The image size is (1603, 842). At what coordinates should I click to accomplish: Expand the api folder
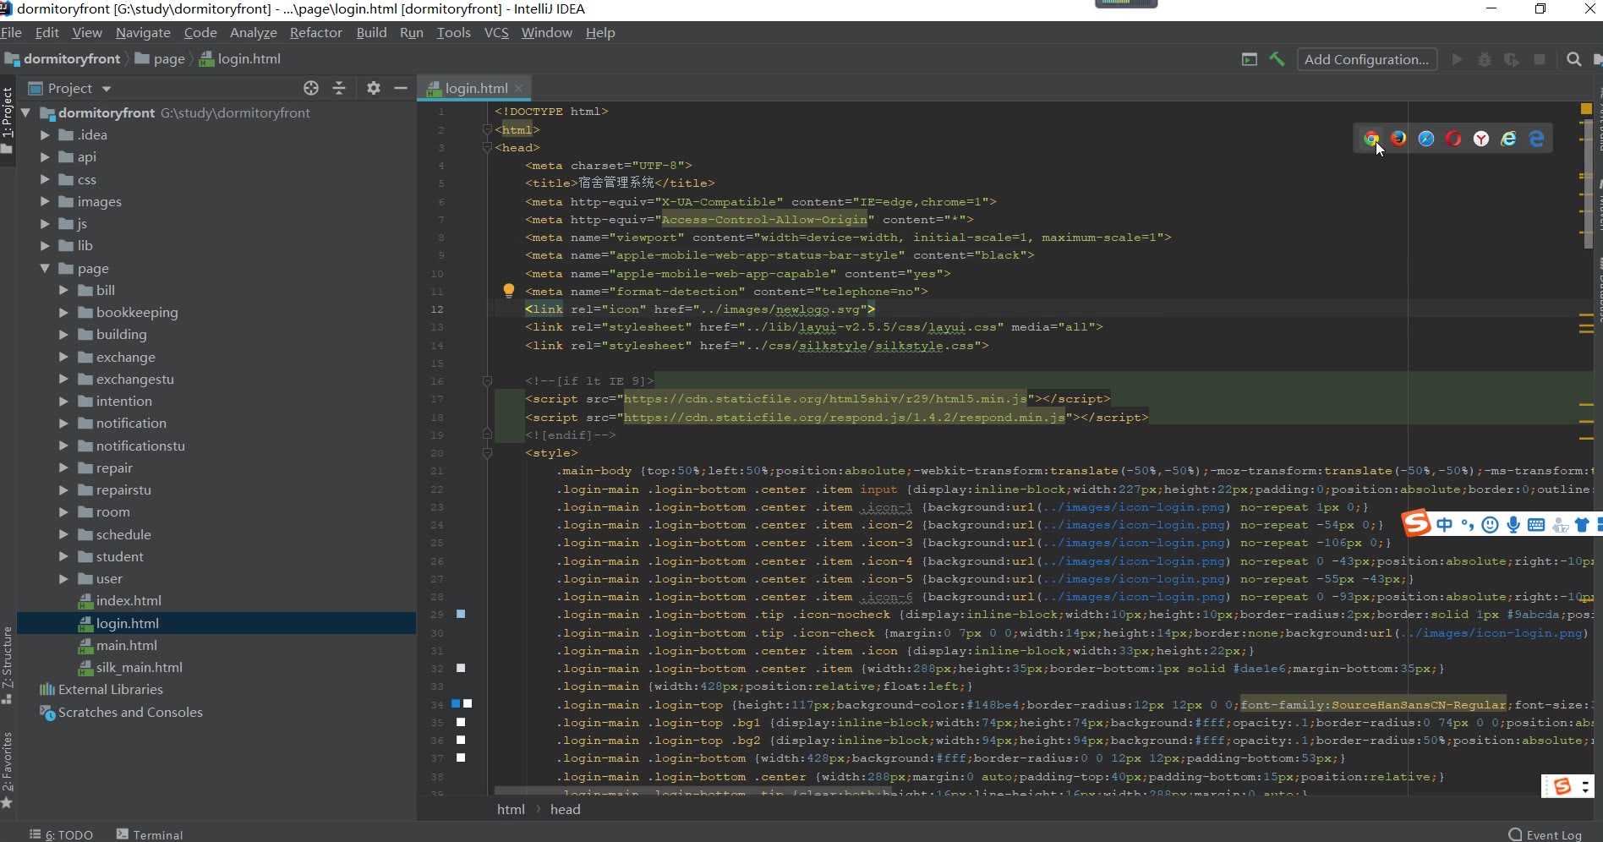click(x=45, y=156)
